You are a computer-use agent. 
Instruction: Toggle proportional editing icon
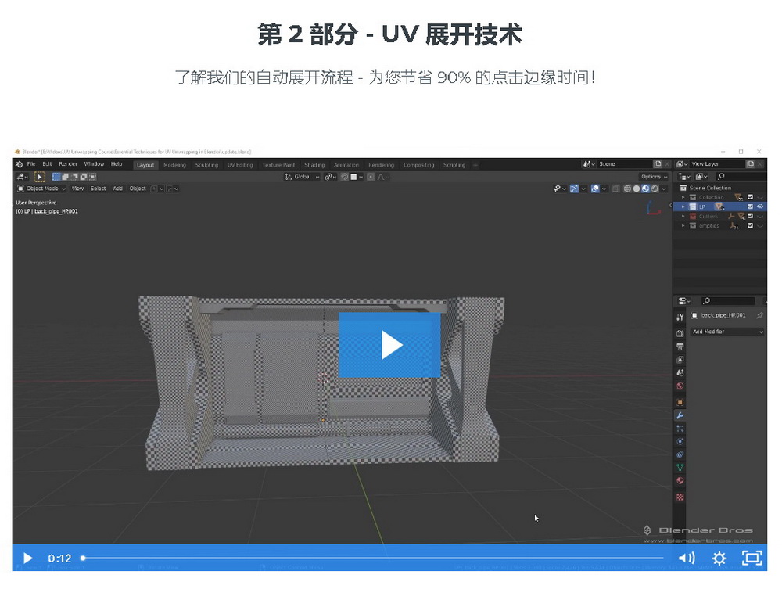(371, 177)
